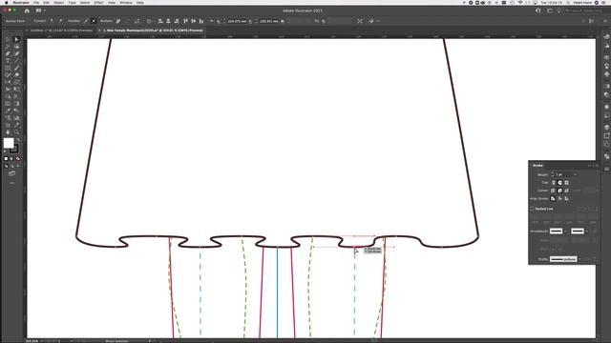Viewport: 611px width, 343px height.
Task: Select the Eyedropper tool
Action: 8,111
